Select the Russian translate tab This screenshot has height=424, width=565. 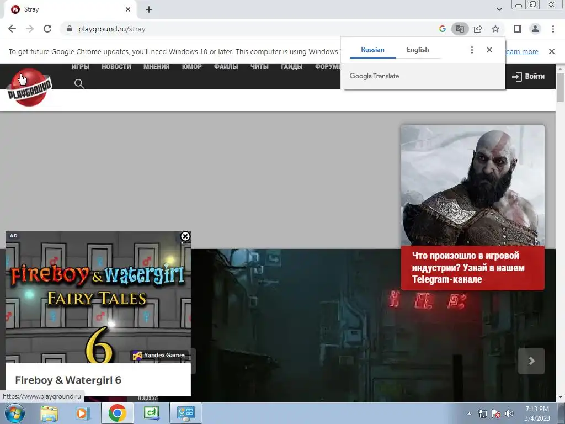372,50
